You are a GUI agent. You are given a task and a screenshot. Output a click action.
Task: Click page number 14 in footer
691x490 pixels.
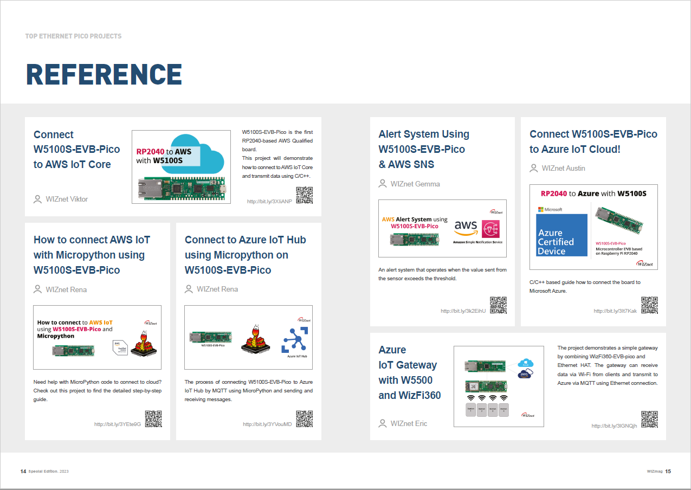[23, 472]
